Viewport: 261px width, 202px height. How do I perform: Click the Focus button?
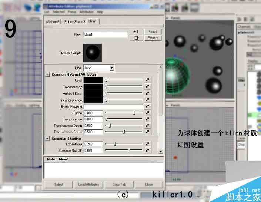[x=153, y=32]
